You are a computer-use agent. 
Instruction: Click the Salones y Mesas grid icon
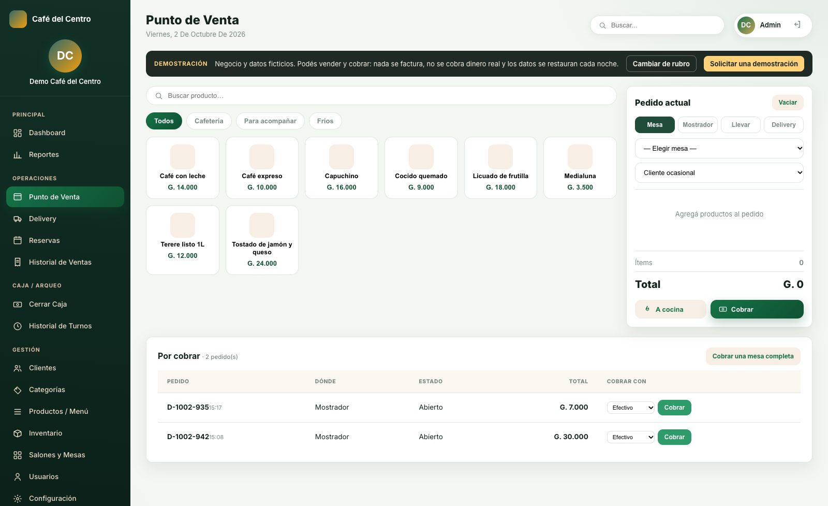click(x=18, y=455)
